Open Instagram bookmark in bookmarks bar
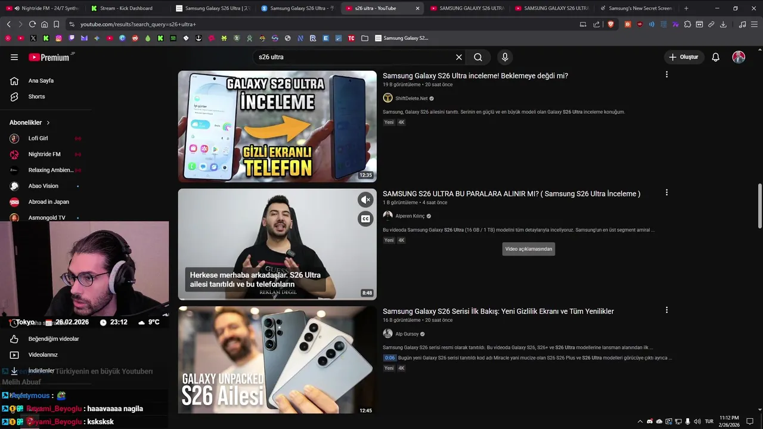The width and height of the screenshot is (763, 429). click(x=58, y=38)
